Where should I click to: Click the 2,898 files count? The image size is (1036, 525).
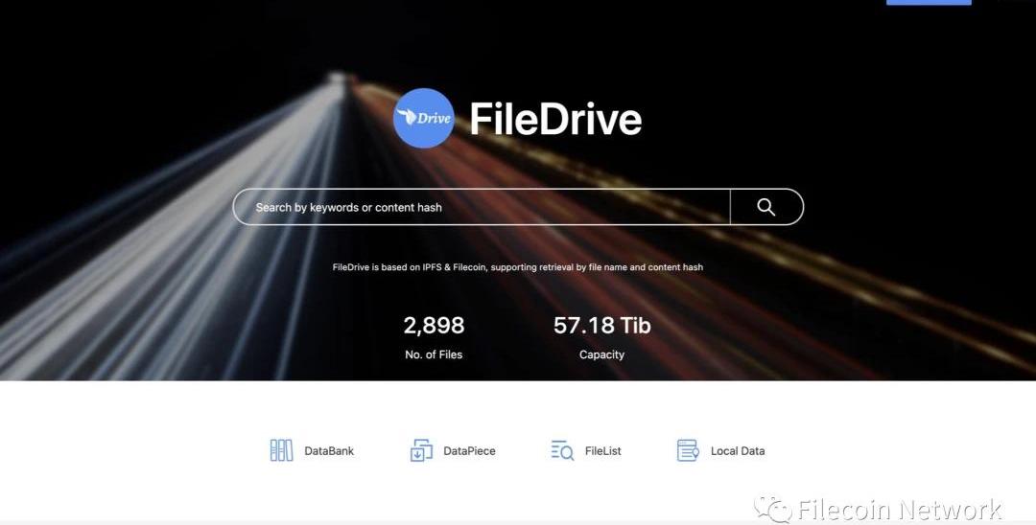point(435,325)
